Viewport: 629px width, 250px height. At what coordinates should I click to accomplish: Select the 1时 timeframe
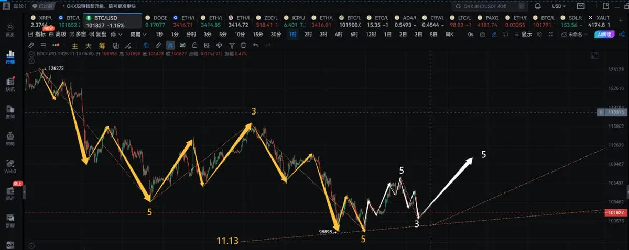click(292, 34)
